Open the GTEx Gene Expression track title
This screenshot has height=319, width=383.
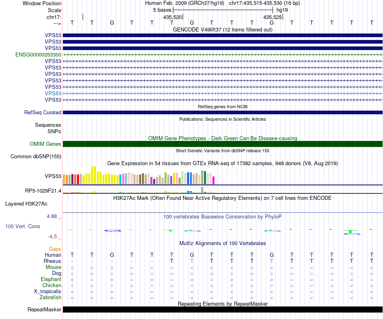pyautogui.click(x=223, y=164)
